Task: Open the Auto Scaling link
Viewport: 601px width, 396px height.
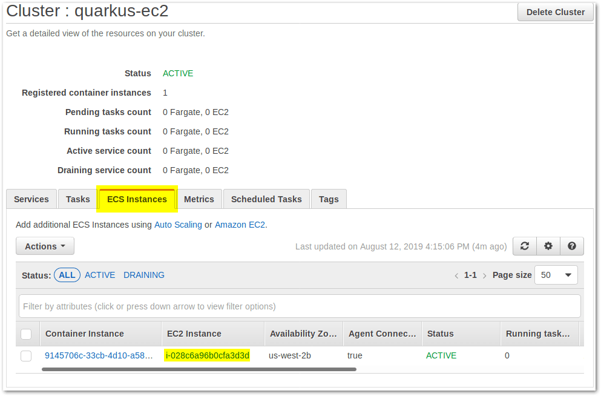Action: point(178,224)
